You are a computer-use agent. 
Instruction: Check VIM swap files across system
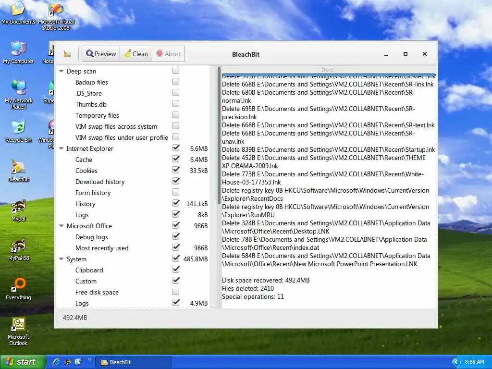click(176, 126)
